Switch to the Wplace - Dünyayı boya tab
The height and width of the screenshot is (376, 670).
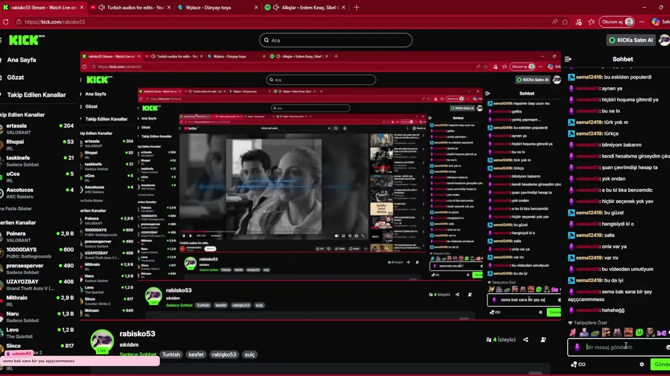[x=216, y=7]
